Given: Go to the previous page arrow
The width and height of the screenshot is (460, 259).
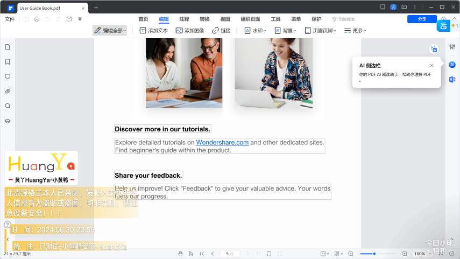Looking at the screenshot, I should (213, 254).
